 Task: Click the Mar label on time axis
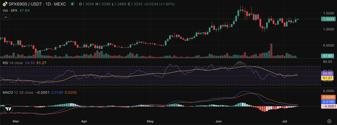click(x=16, y=121)
